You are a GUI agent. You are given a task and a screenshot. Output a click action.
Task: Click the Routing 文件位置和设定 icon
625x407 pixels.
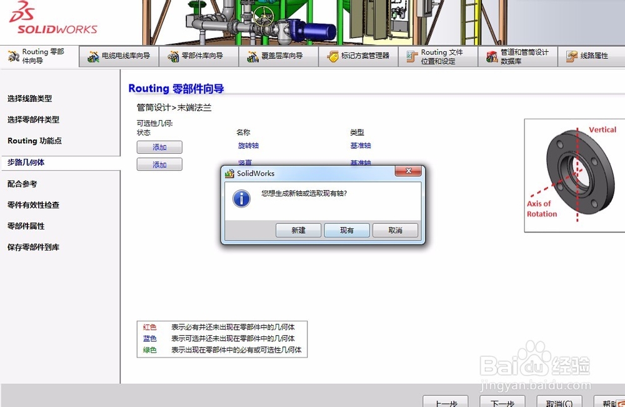pyautogui.click(x=412, y=57)
